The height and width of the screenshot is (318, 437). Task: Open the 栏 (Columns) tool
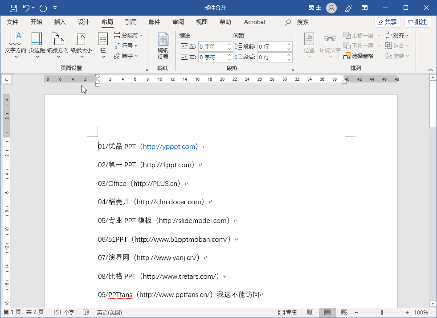tap(103, 45)
